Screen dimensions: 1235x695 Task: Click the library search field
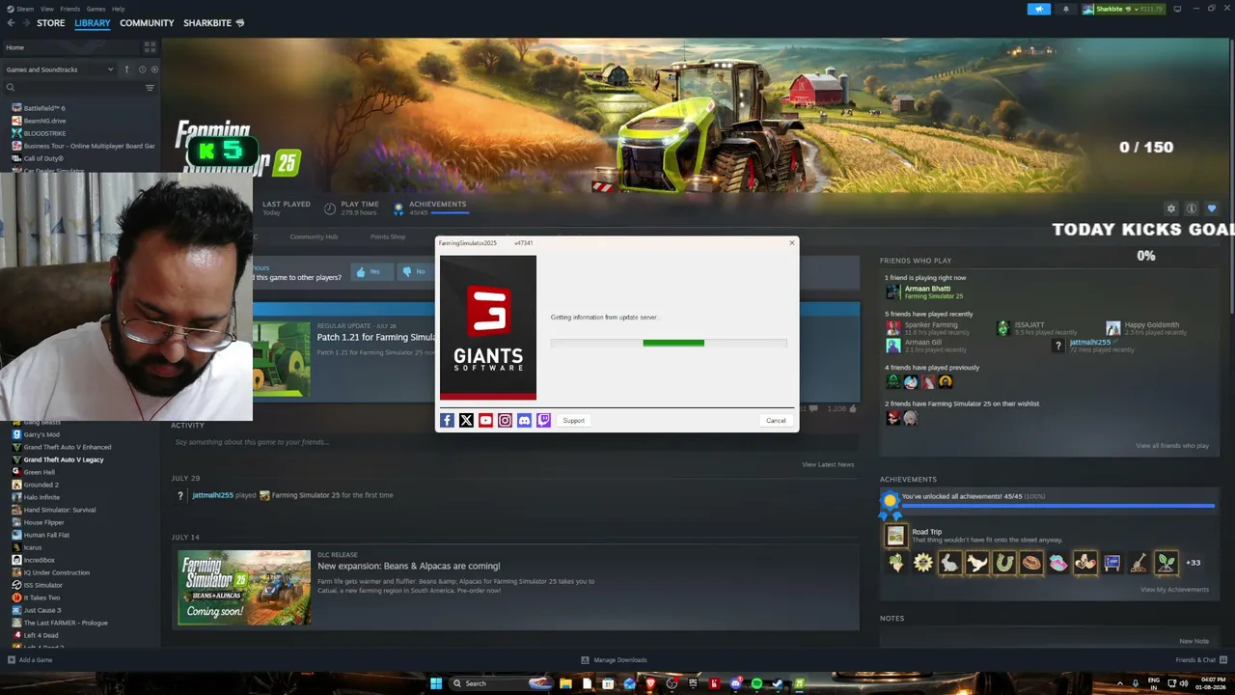coord(72,88)
